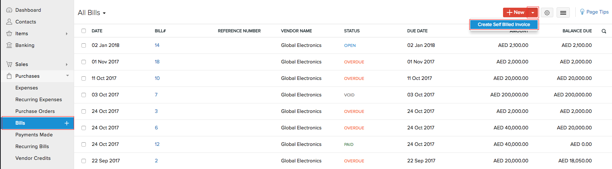Viewport: 612px width, 169px height.
Task: Click the Banking building icon
Action: point(9,45)
